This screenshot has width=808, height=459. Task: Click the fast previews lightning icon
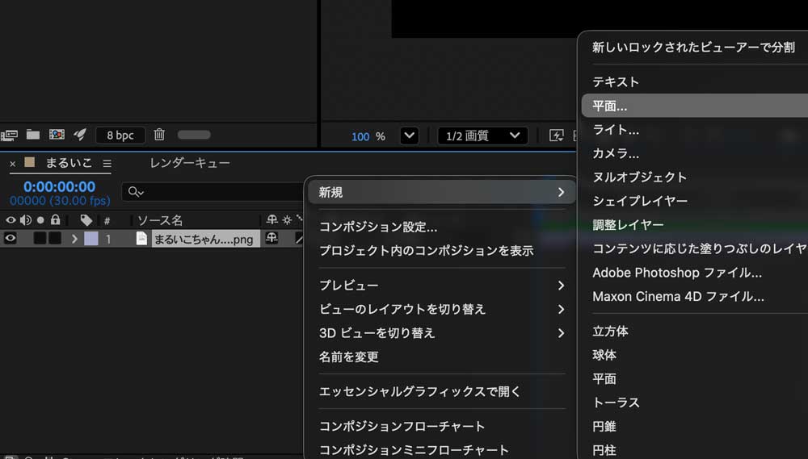[557, 136]
